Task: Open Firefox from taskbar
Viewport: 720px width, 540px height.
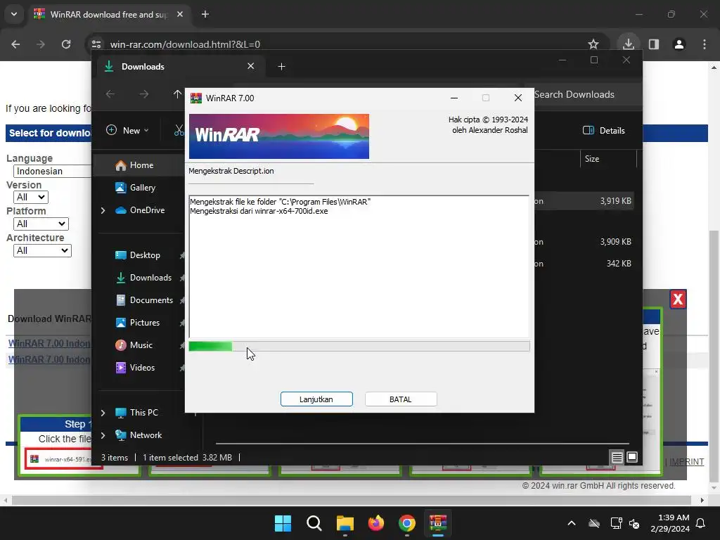Action: (x=376, y=523)
